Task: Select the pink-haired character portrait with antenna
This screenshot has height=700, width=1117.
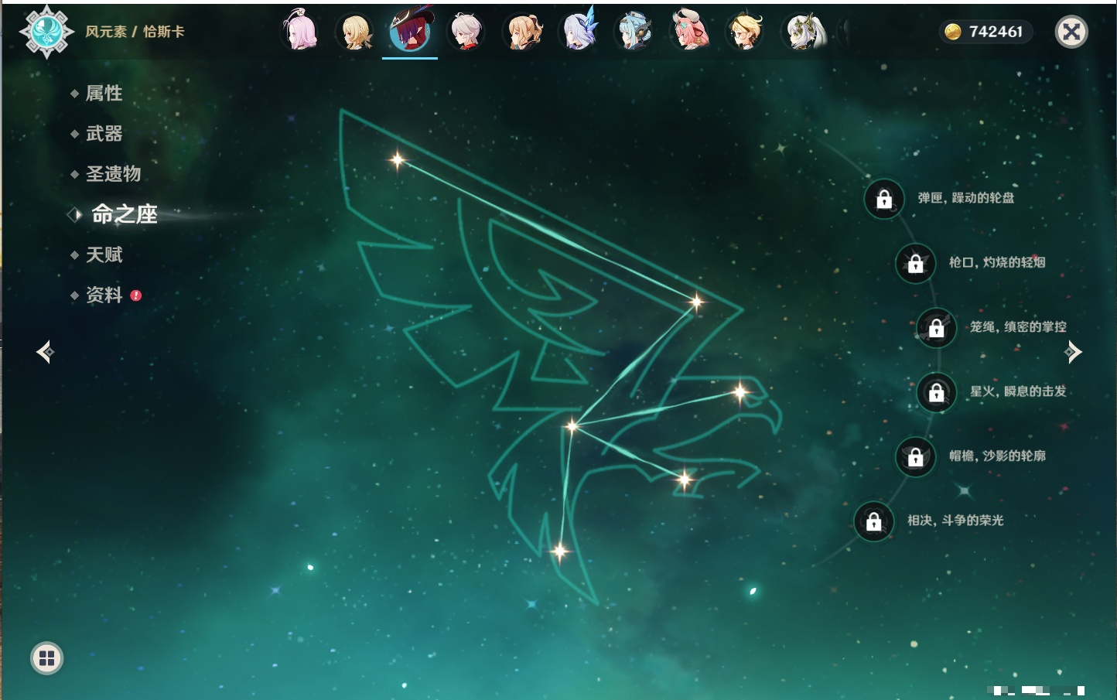Action: pyautogui.click(x=300, y=32)
